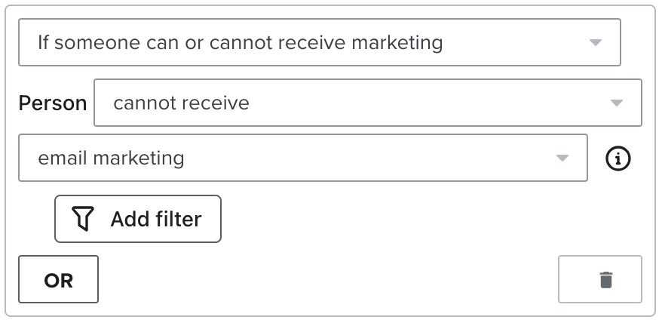Expand the 'cannot receive' dropdown arrow
Viewport: 662px width, 326px height.
pyautogui.click(x=616, y=103)
